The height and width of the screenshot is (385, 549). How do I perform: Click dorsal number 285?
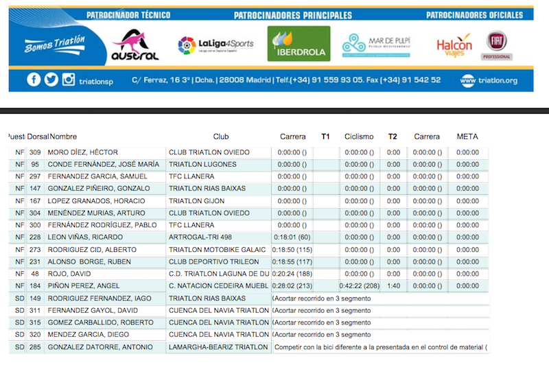35,347
